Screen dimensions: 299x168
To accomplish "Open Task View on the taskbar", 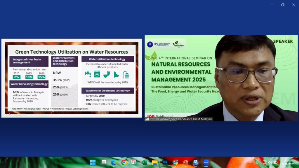I will [103, 162].
